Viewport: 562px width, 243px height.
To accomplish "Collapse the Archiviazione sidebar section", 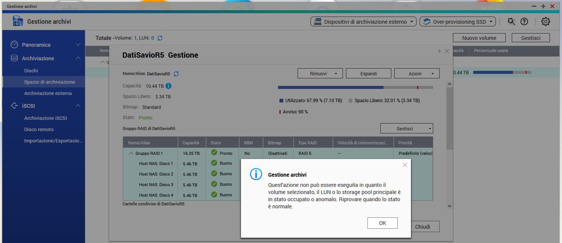I will [78, 58].
